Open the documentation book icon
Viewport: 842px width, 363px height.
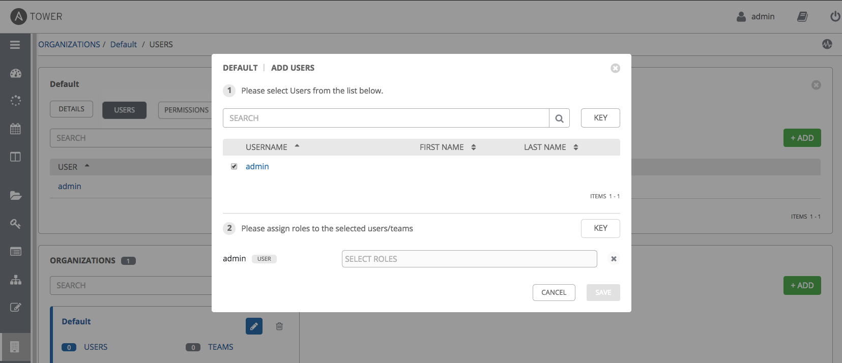[x=802, y=17]
